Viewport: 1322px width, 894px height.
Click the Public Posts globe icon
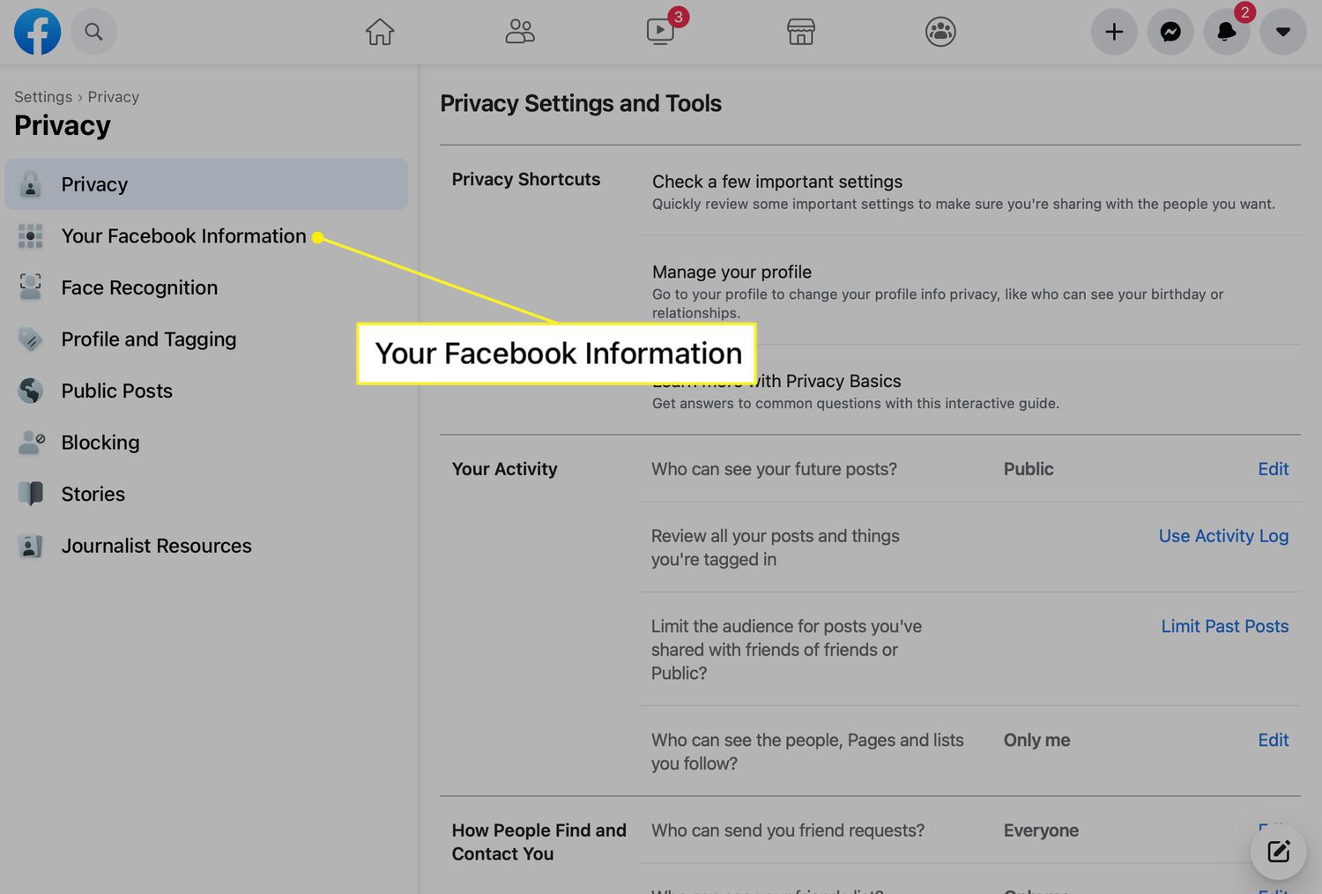click(x=31, y=391)
